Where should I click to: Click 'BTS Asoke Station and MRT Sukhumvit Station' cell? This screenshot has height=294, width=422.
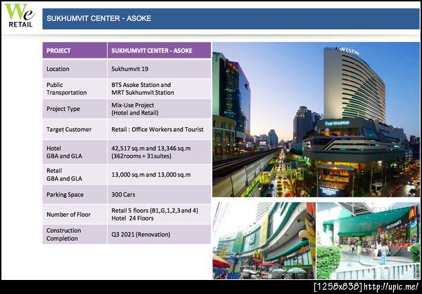(159, 88)
